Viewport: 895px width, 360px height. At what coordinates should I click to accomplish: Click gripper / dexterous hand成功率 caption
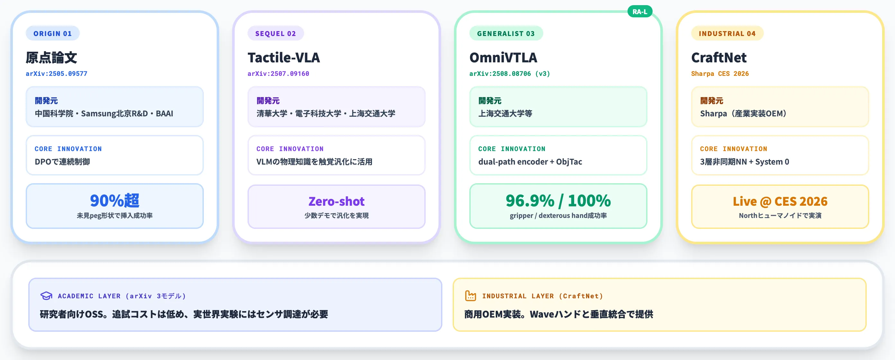tap(558, 215)
